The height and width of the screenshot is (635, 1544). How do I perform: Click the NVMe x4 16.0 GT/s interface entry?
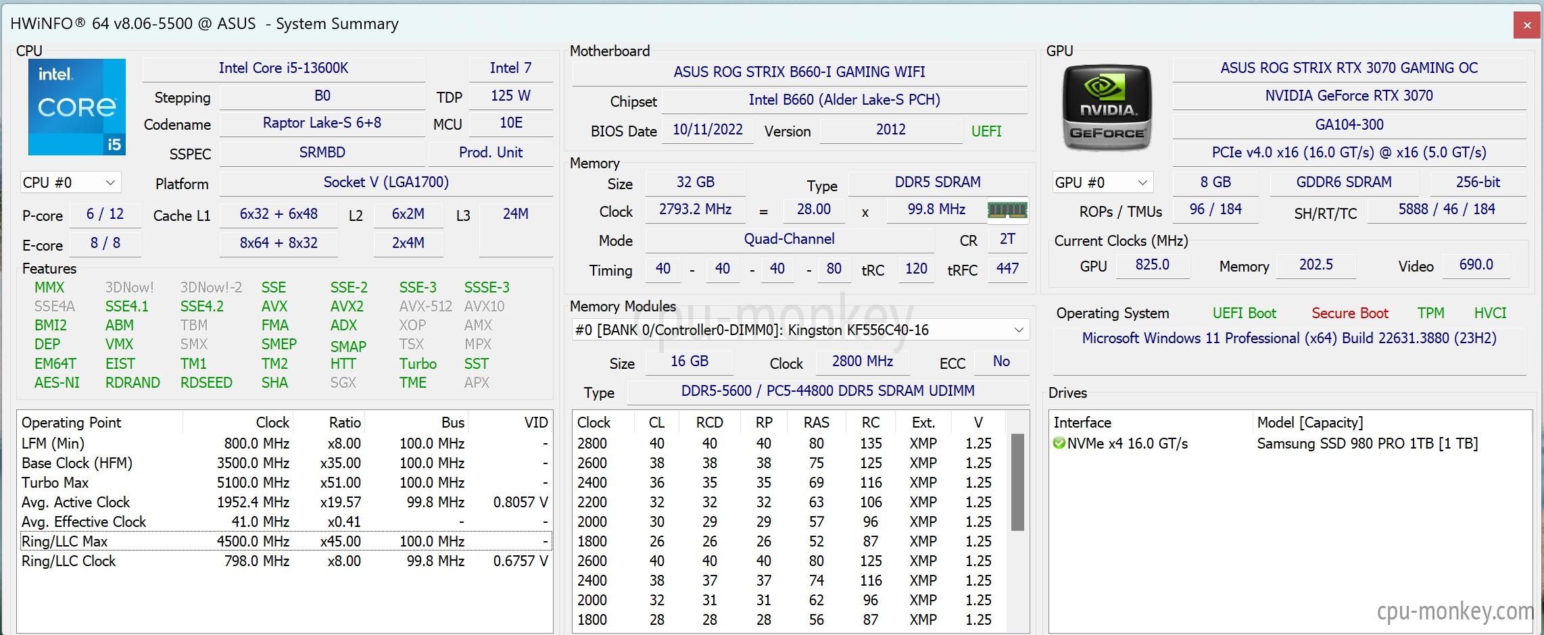[1127, 444]
